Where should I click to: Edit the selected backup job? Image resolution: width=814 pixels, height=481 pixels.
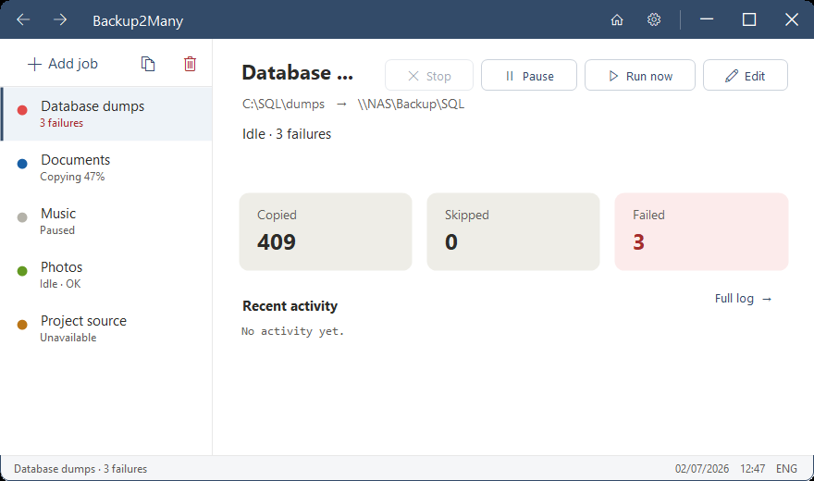(x=745, y=75)
